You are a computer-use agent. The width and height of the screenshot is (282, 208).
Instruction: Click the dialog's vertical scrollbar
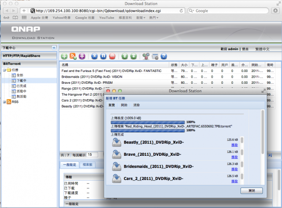click(x=263, y=132)
